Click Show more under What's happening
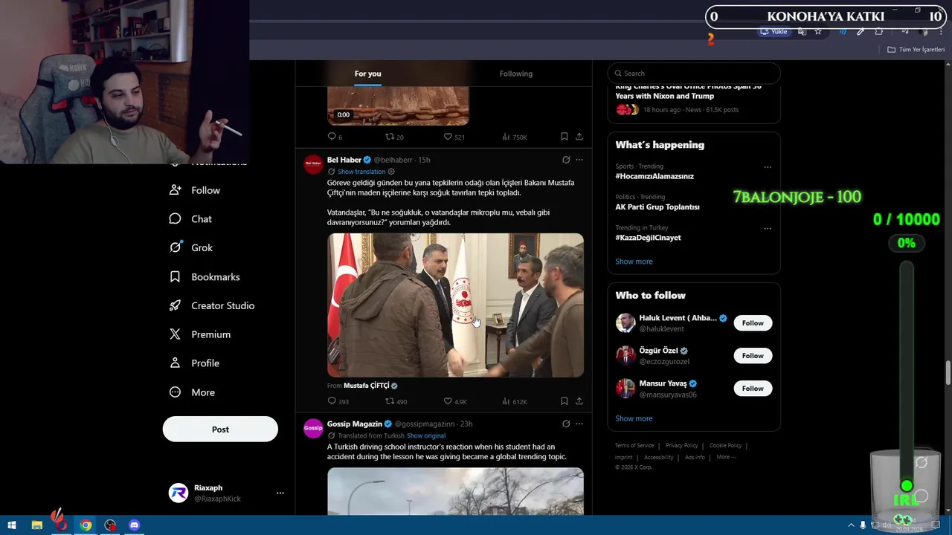 click(634, 262)
